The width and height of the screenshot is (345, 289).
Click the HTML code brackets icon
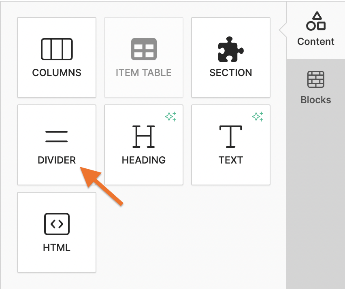tap(57, 224)
